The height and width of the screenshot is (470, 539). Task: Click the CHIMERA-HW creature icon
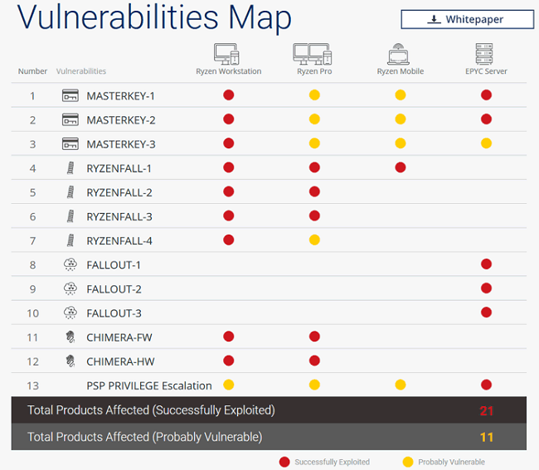coord(70,361)
